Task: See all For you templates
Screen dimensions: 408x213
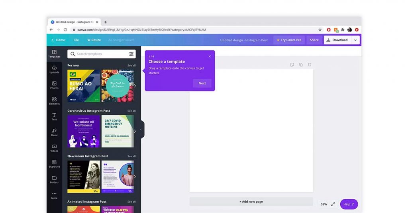Action: (131, 66)
